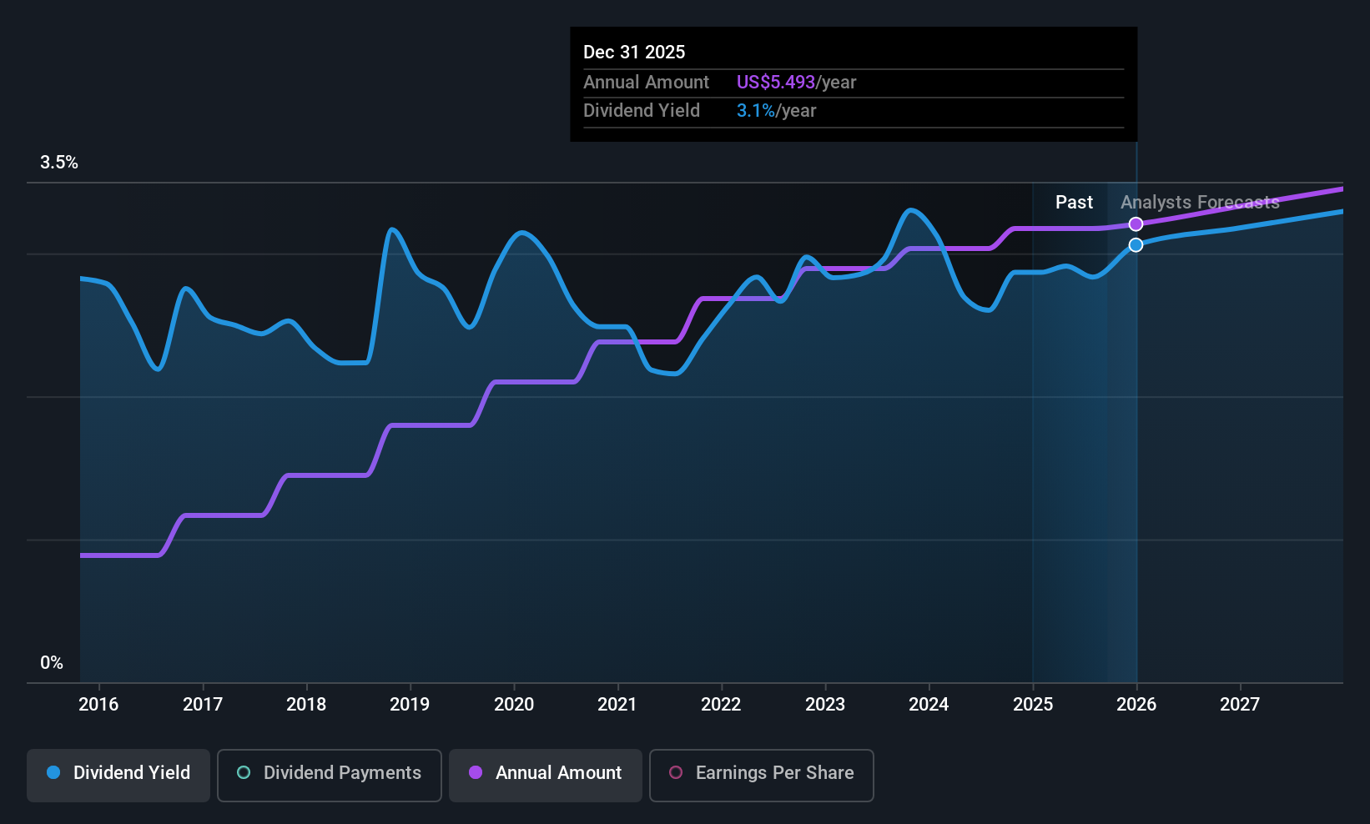Click the 2016 x-axis label
Image resolution: width=1370 pixels, height=824 pixels.
click(98, 704)
